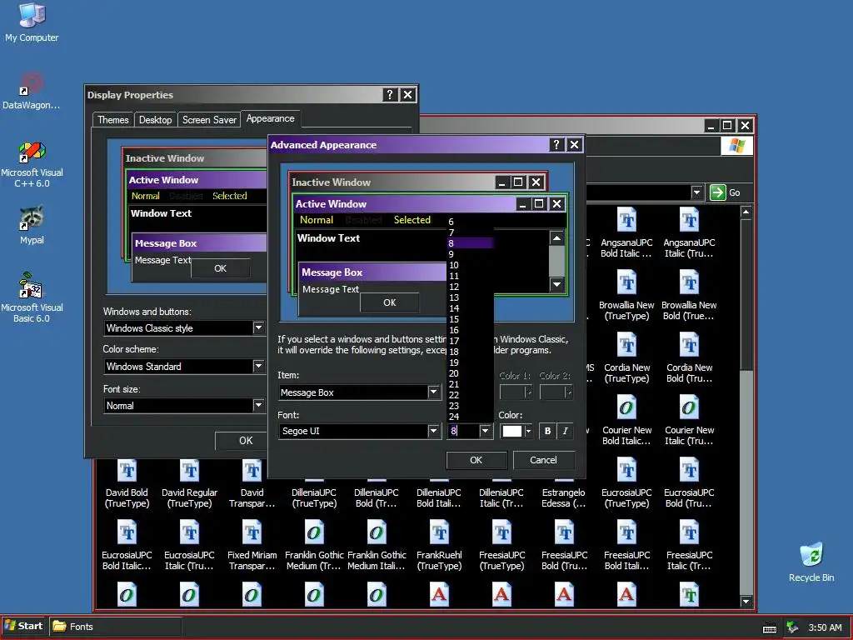Choose size 18 in font size list
Screen dimensions: 853x640
pos(470,352)
